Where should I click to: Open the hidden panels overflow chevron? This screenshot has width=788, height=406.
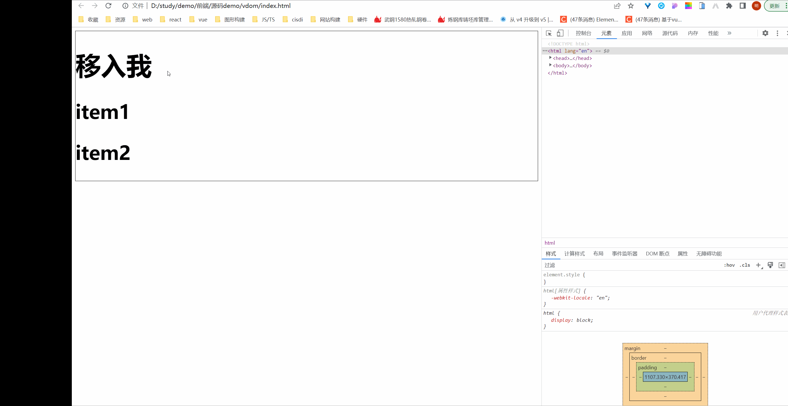[x=729, y=33]
